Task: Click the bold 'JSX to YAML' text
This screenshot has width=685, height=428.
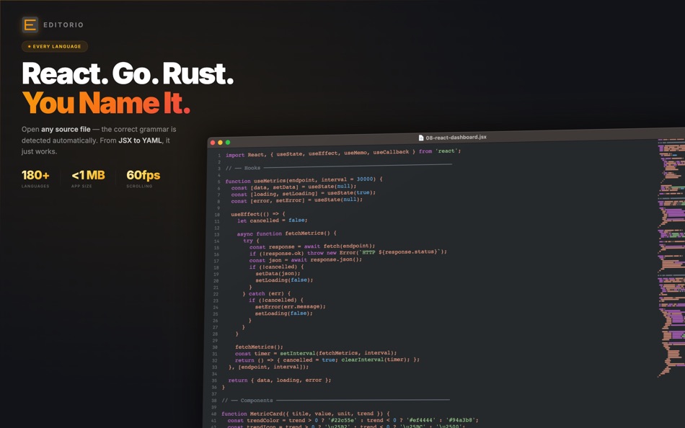Action: point(140,141)
